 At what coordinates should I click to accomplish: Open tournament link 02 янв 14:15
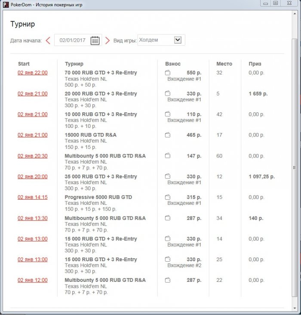point(33,197)
